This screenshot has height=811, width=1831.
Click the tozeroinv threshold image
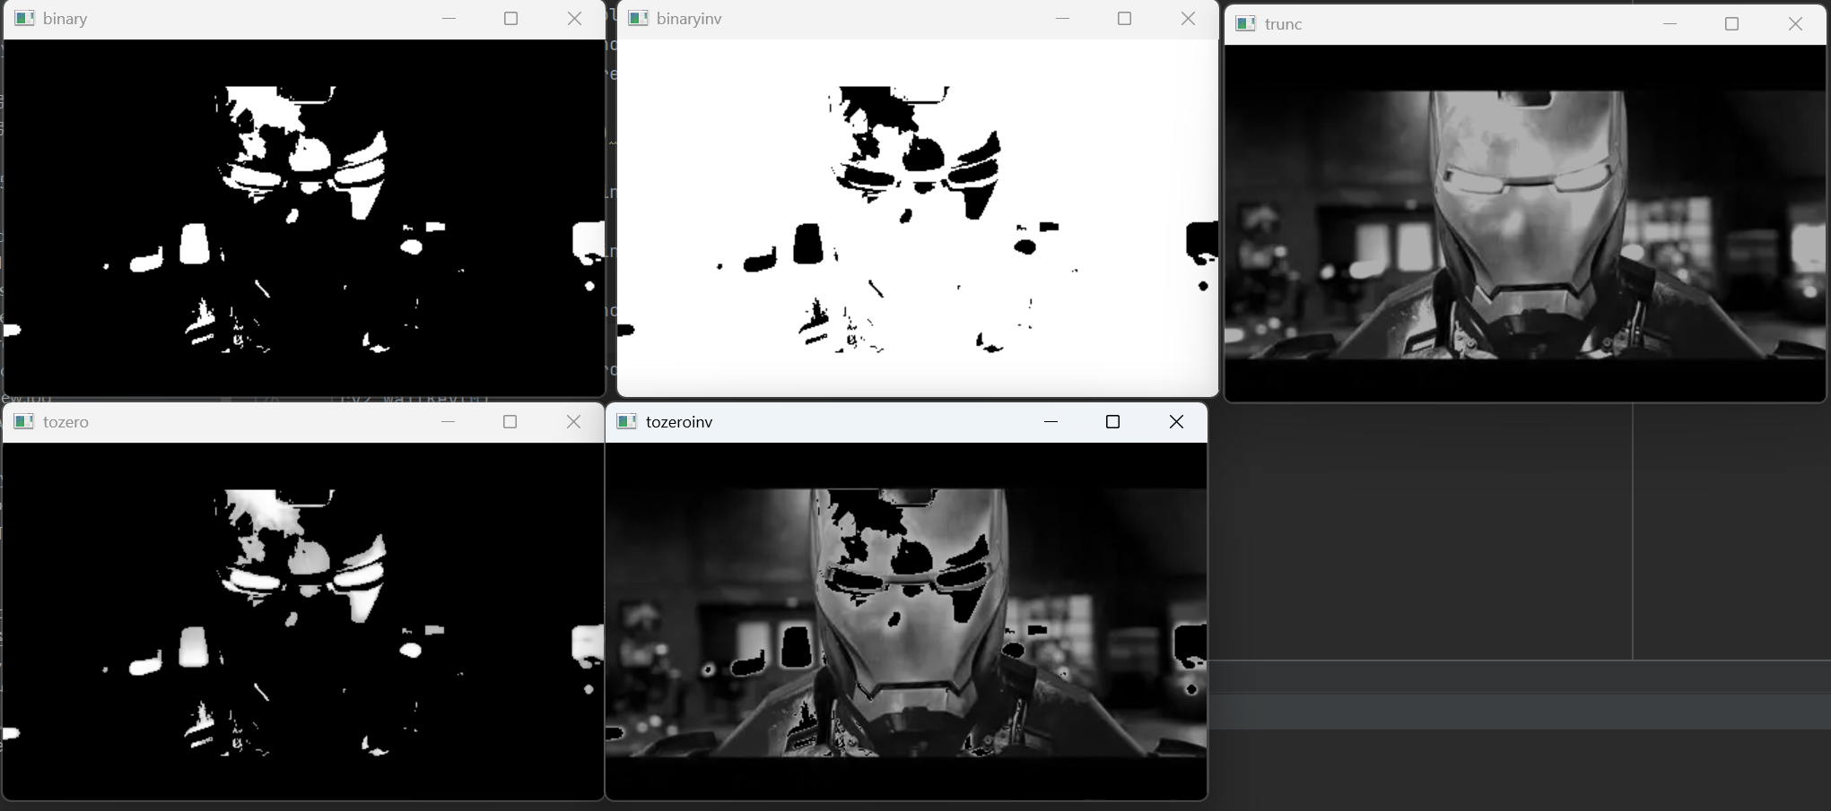coord(906,621)
